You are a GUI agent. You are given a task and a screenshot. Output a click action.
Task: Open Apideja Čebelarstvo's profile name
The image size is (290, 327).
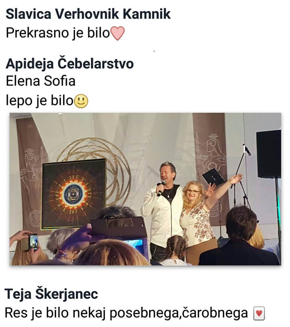(70, 63)
